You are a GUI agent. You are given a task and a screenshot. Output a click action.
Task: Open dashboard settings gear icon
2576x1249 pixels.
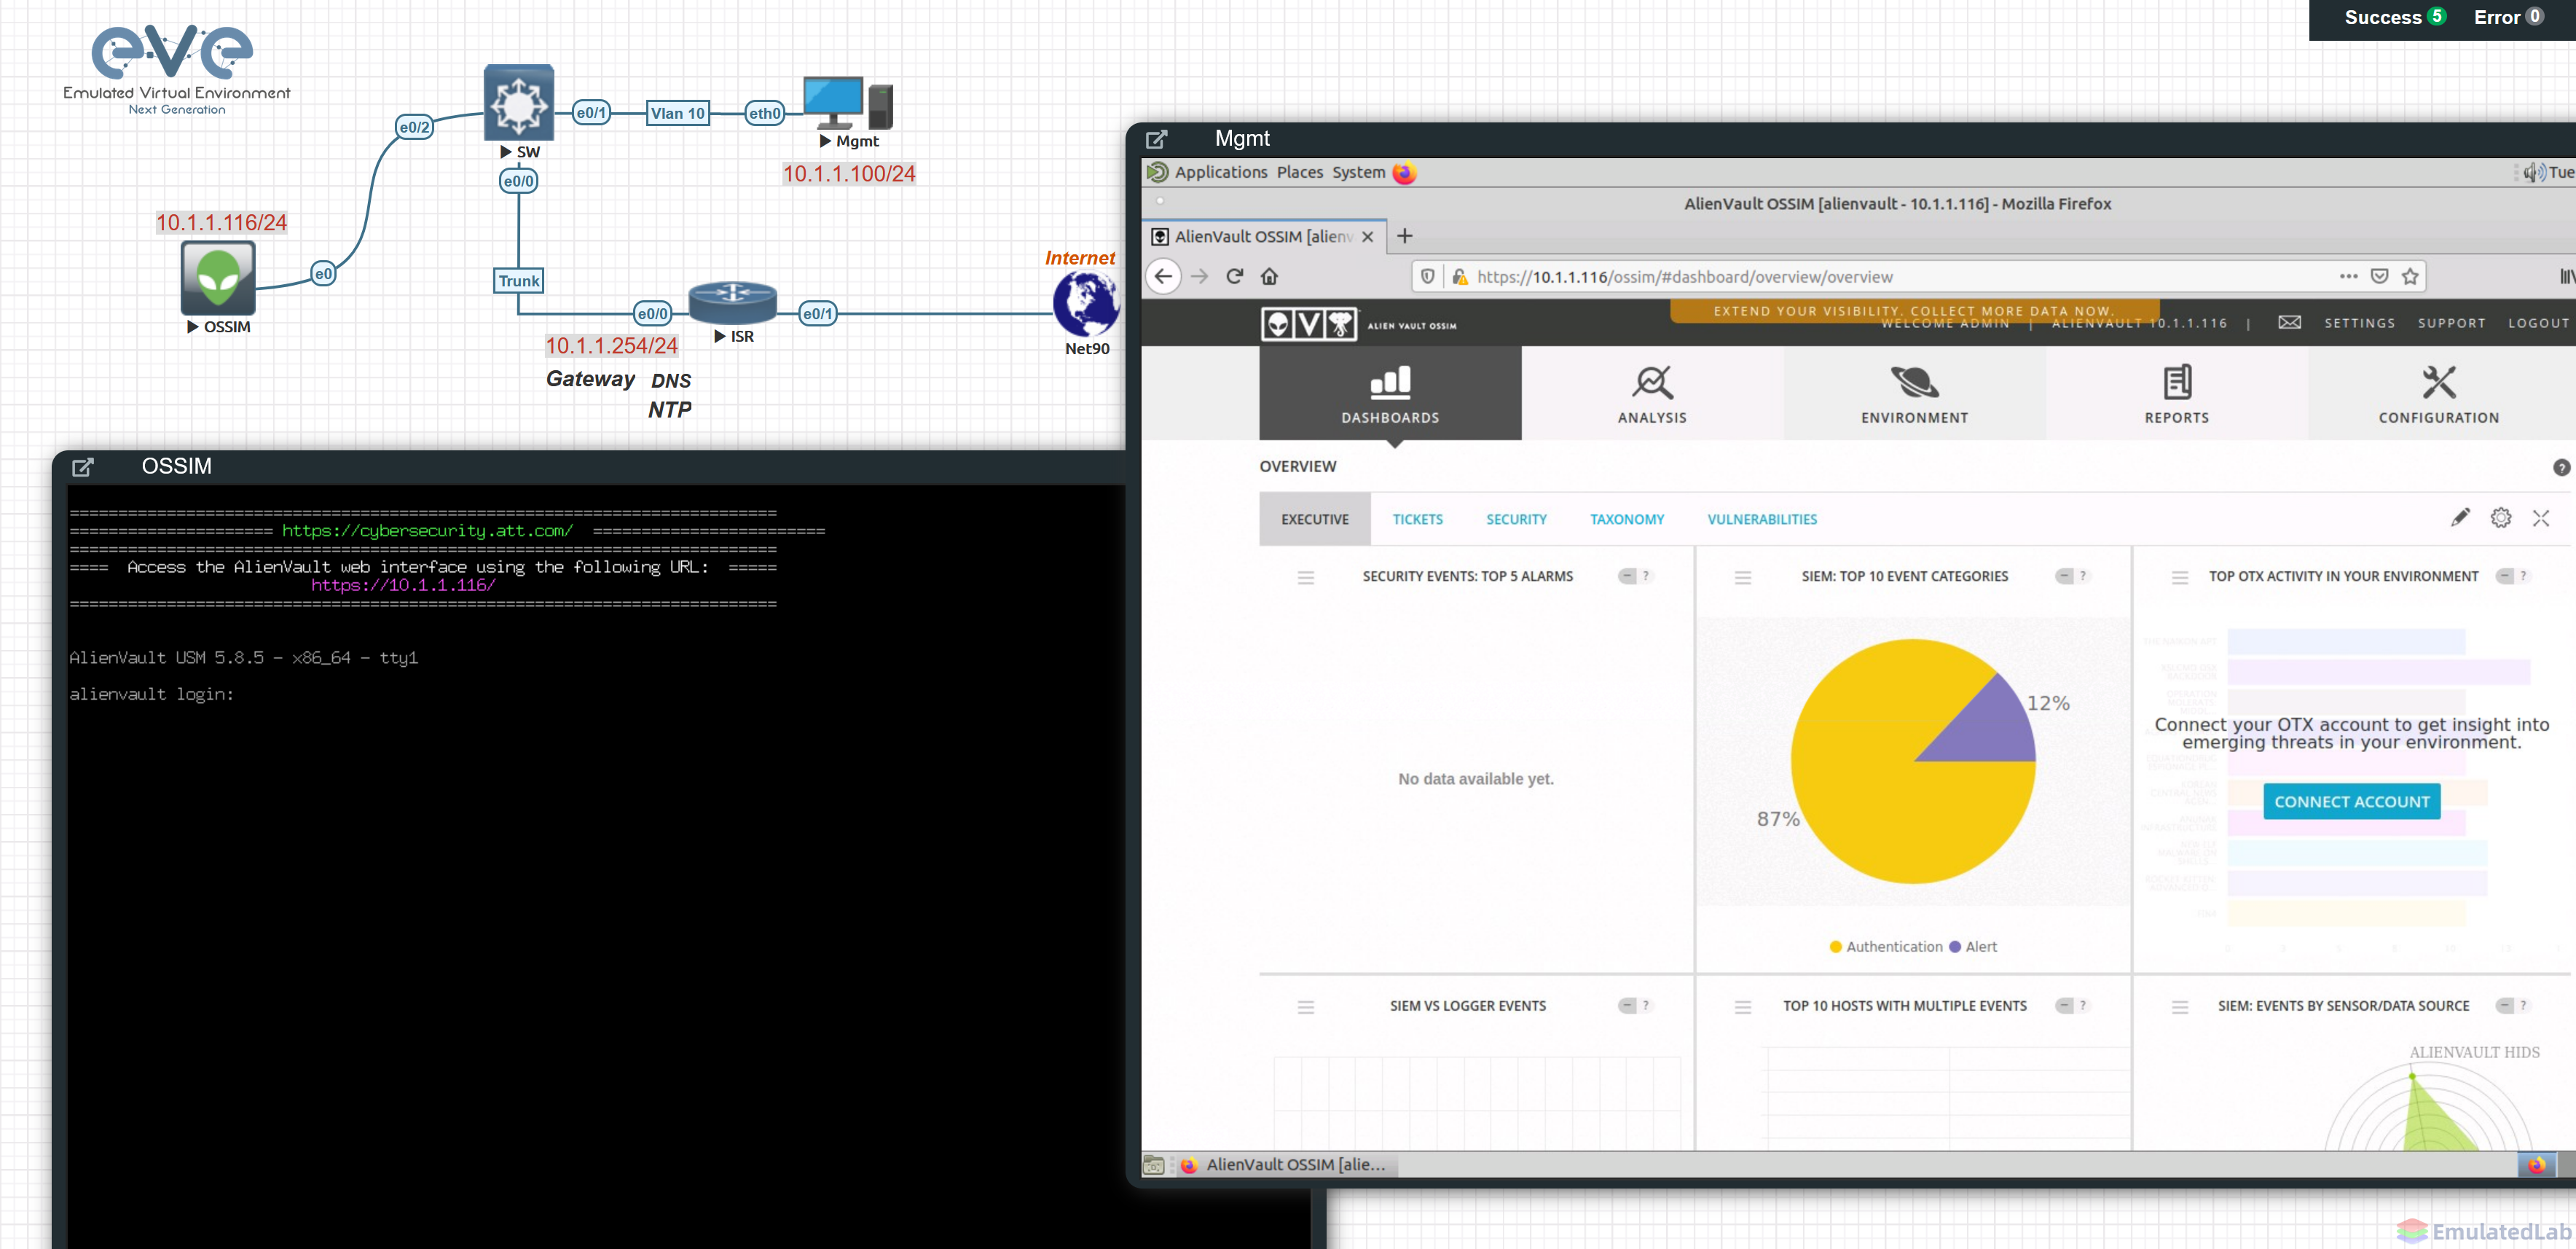coord(2501,518)
